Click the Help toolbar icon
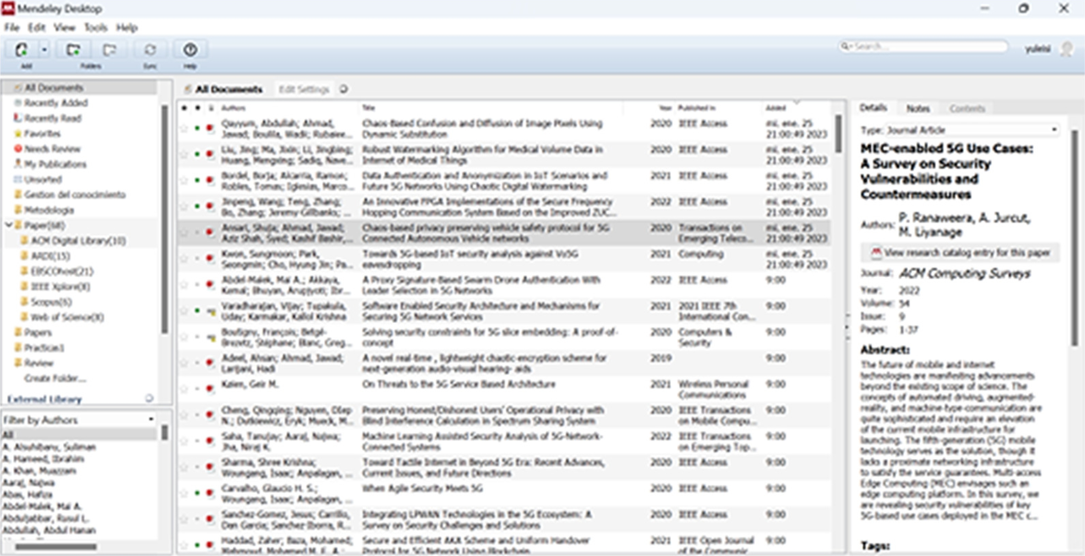The width and height of the screenshot is (1085, 556). pyautogui.click(x=190, y=50)
